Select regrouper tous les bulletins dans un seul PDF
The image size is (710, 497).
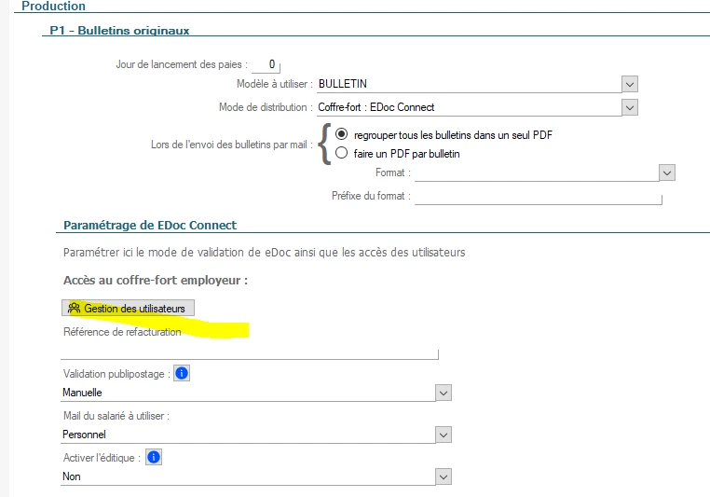pos(341,134)
